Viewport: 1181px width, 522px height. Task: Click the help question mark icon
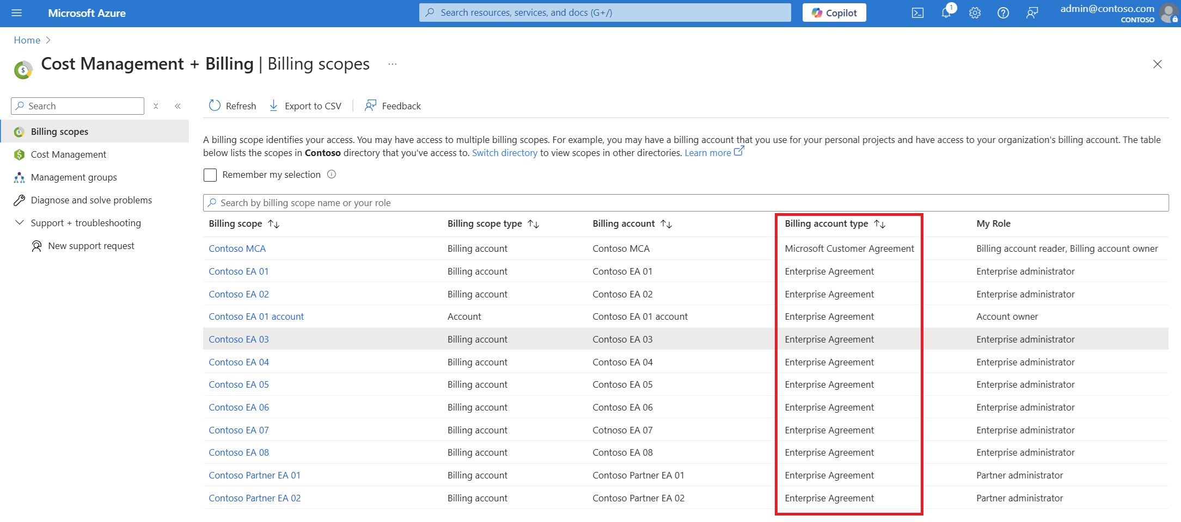click(1003, 13)
